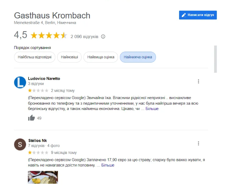The width and height of the screenshot is (229, 193).
Task: Like Ludovico Naretto's review with thumbs-up
Action: click(31, 118)
